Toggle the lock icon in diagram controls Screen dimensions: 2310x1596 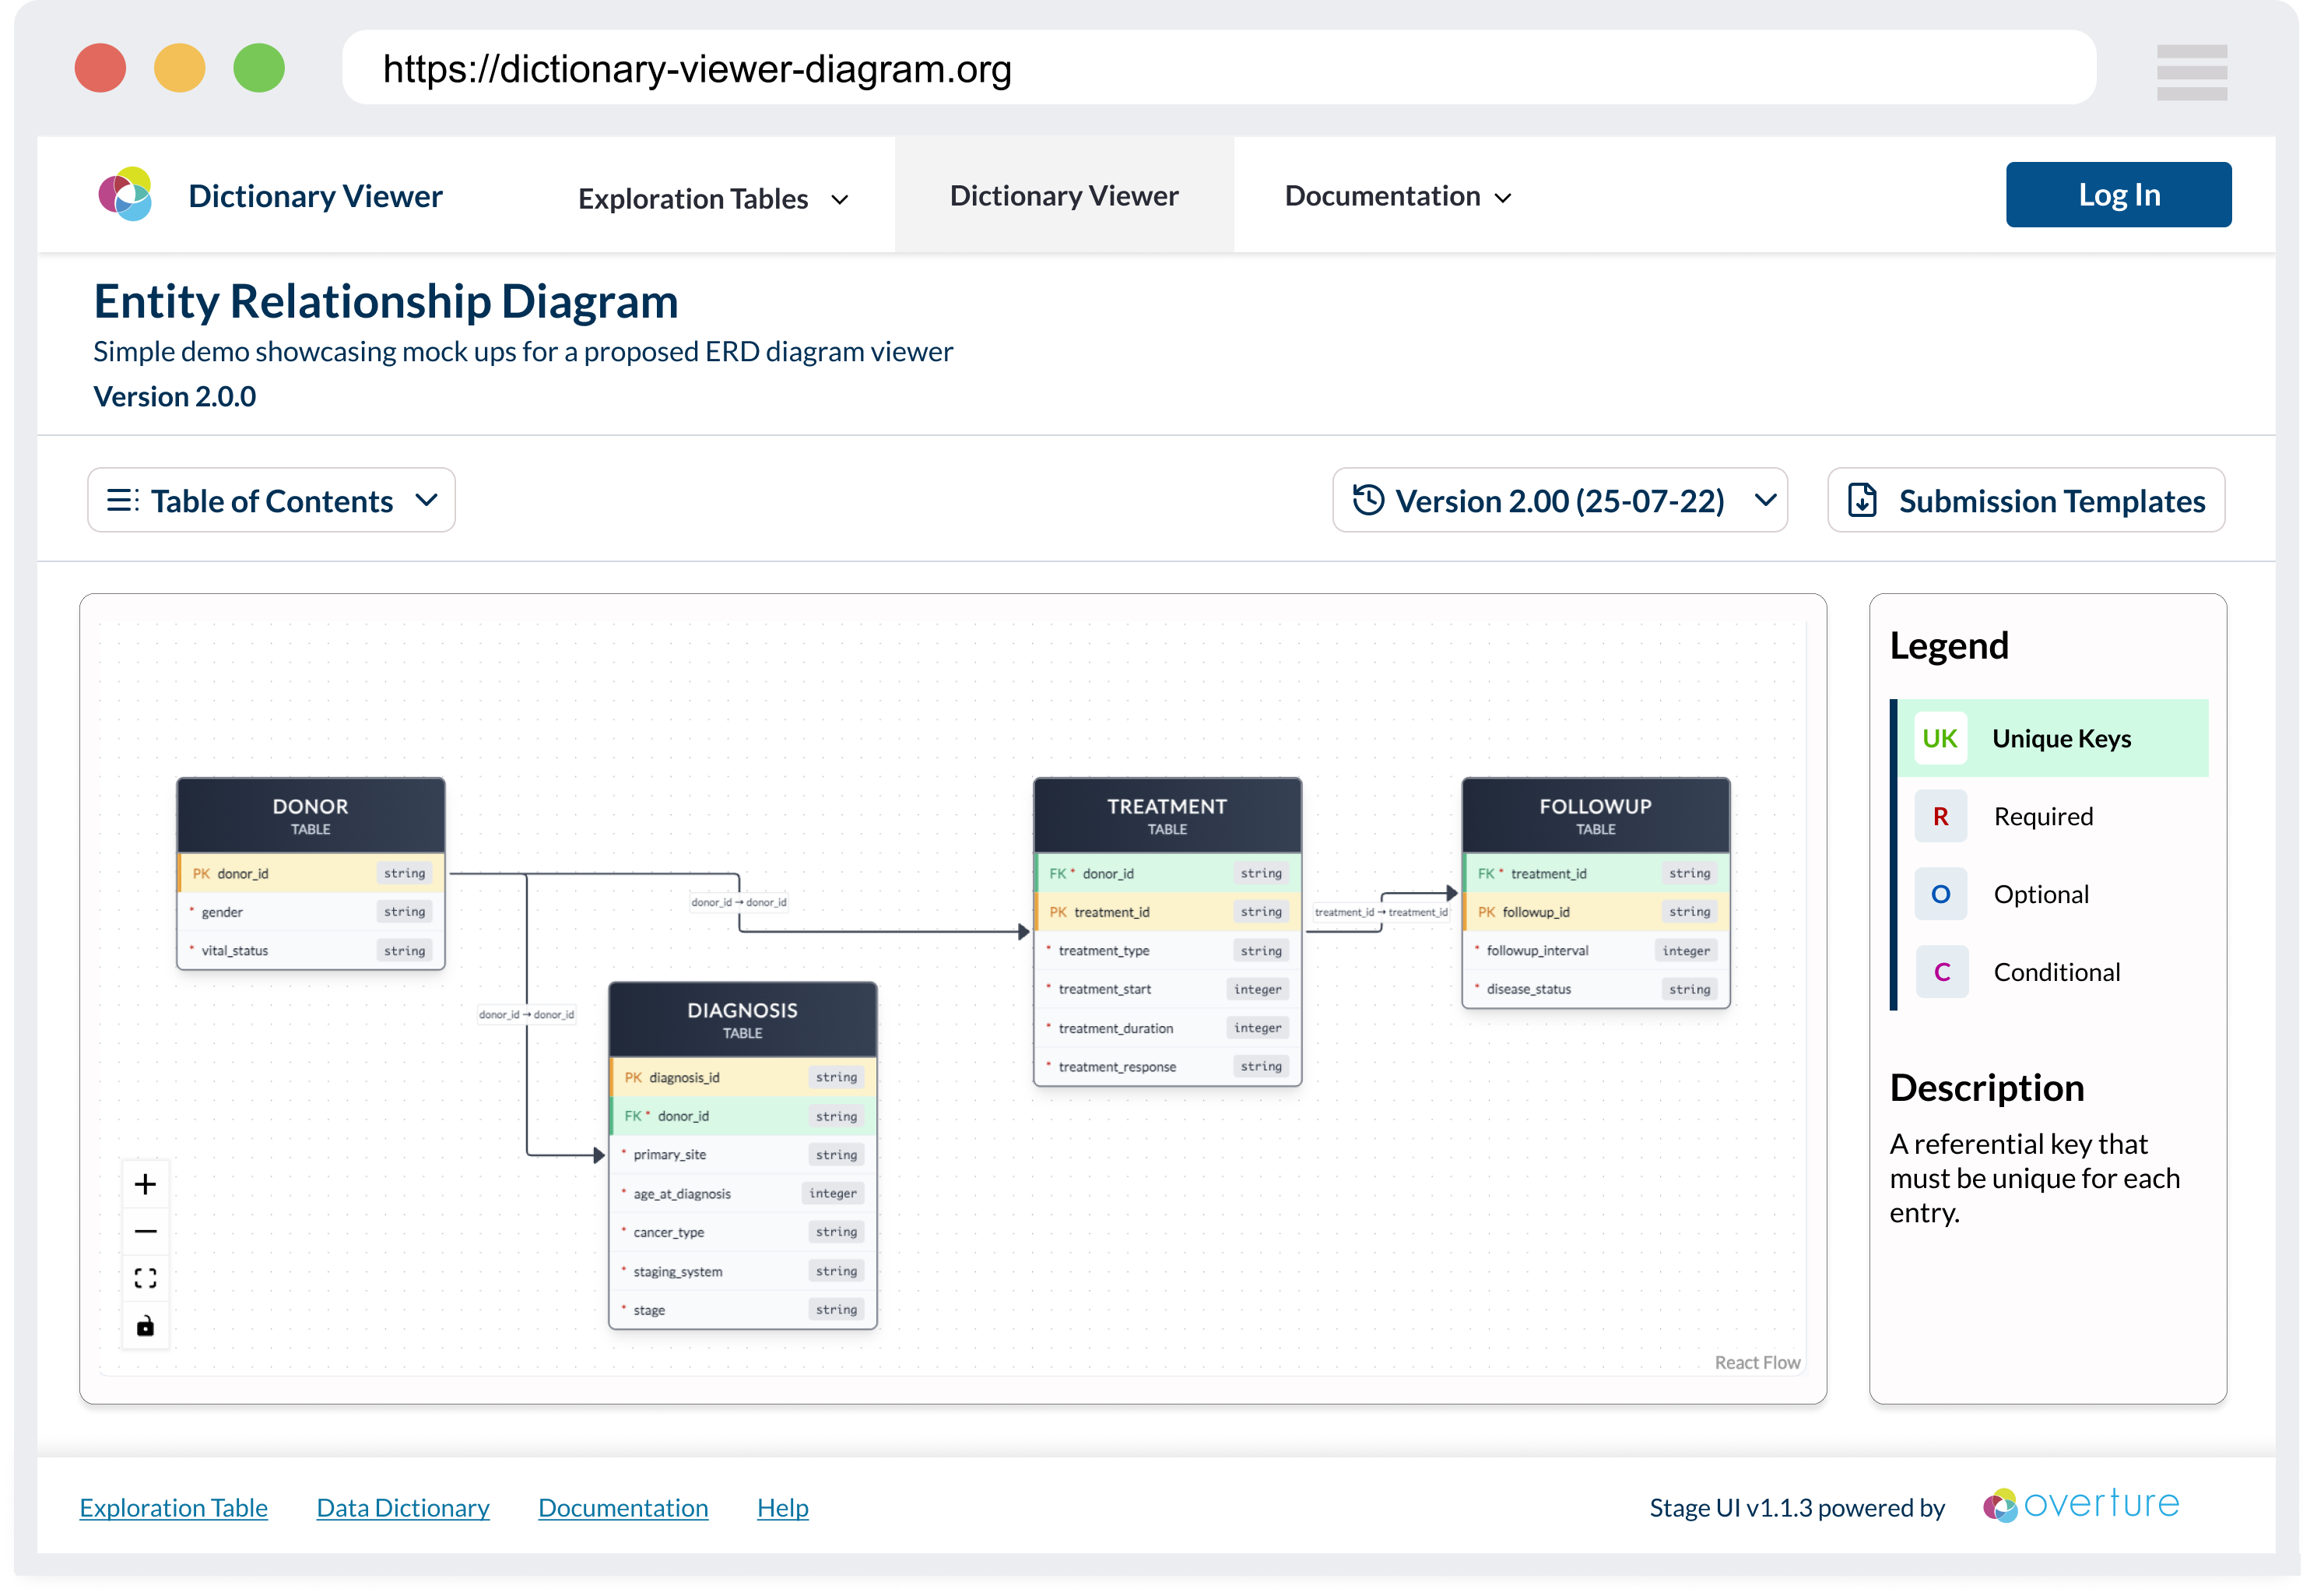[146, 1325]
